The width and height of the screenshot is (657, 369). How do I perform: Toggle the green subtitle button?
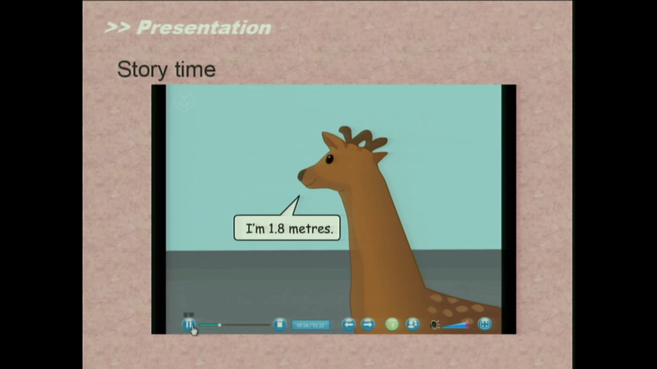pyautogui.click(x=392, y=324)
